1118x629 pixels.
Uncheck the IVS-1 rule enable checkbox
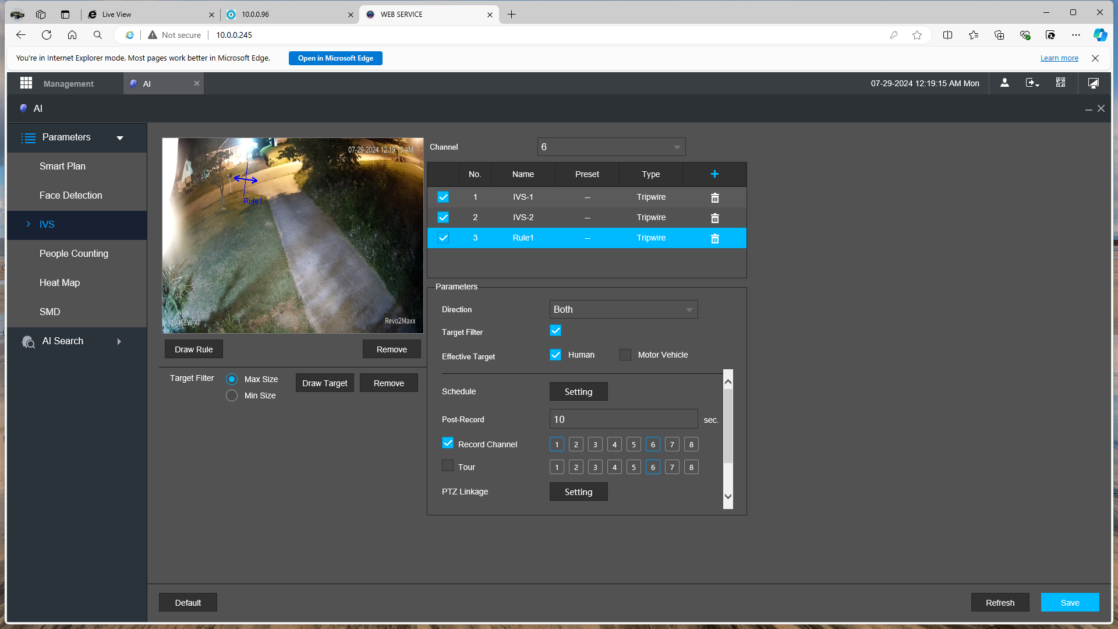tap(443, 197)
